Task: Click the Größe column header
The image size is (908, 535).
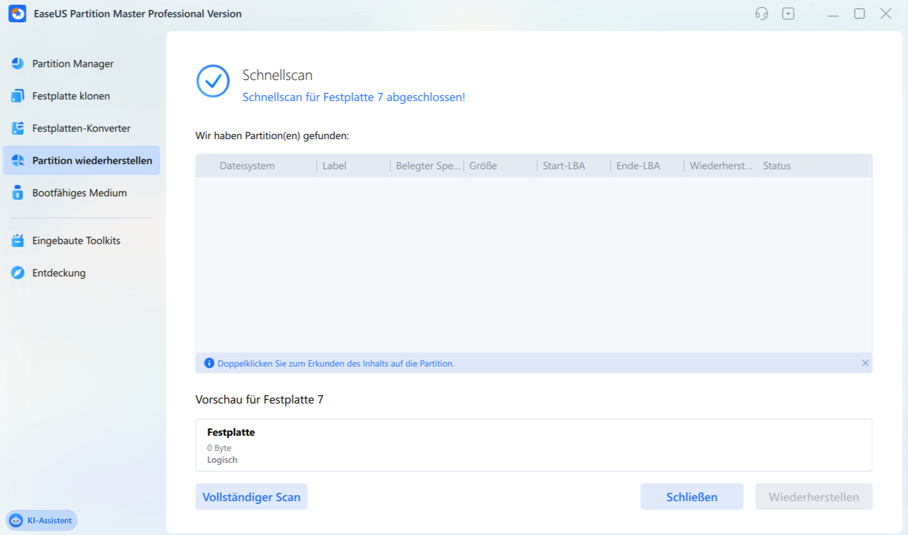Action: 483,166
